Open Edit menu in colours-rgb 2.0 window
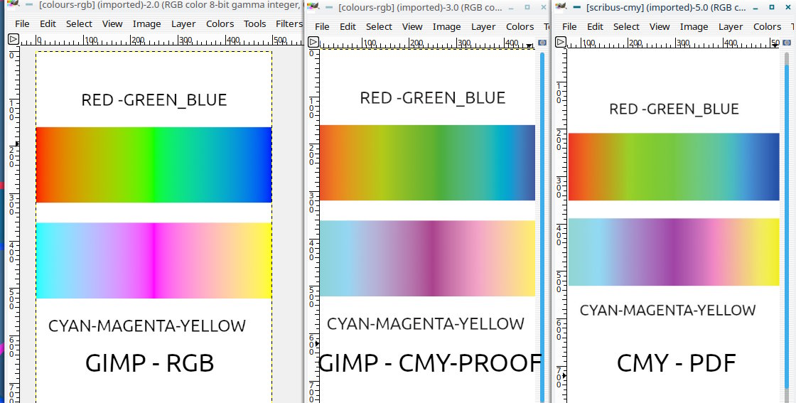Image resolution: width=796 pixels, height=403 pixels. (48, 24)
